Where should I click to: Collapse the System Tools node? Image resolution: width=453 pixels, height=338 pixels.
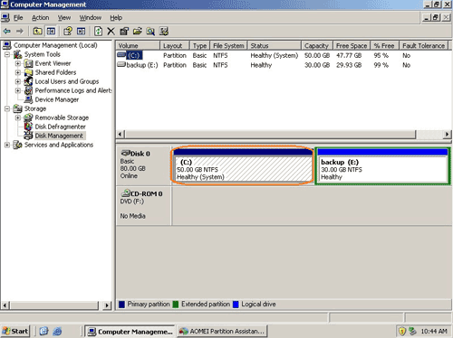tap(7, 54)
